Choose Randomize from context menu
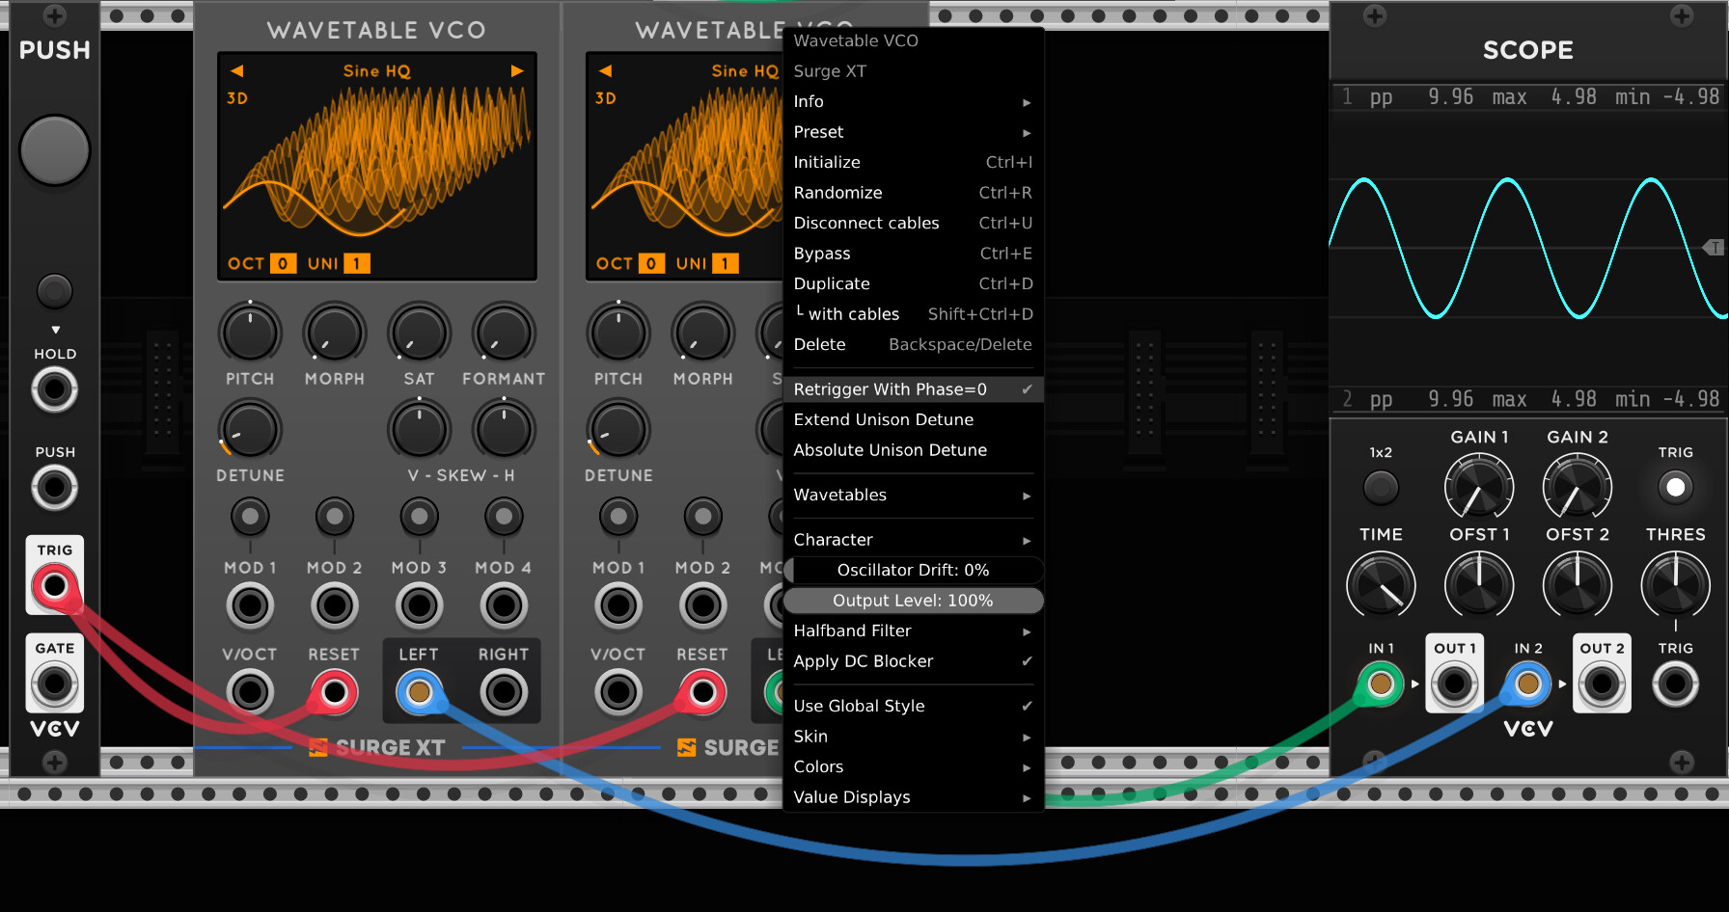Image resolution: width=1729 pixels, height=912 pixels. [x=913, y=193]
